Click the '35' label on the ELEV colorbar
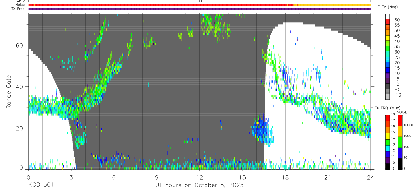The image size is (417, 192). pos(397,46)
